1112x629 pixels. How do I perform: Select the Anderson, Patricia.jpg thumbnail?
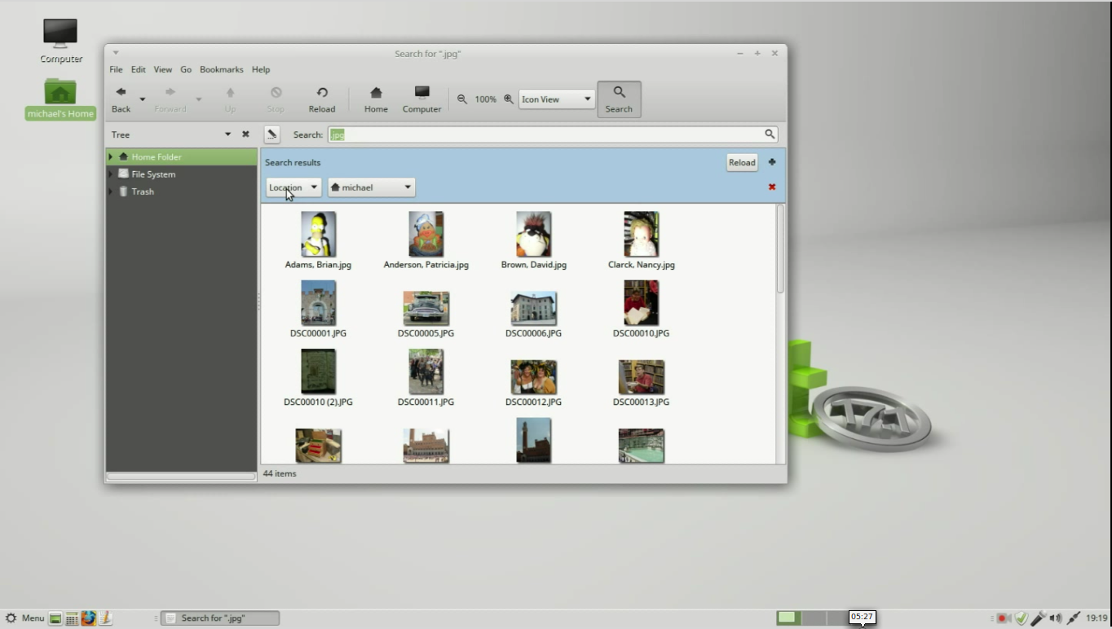click(426, 235)
